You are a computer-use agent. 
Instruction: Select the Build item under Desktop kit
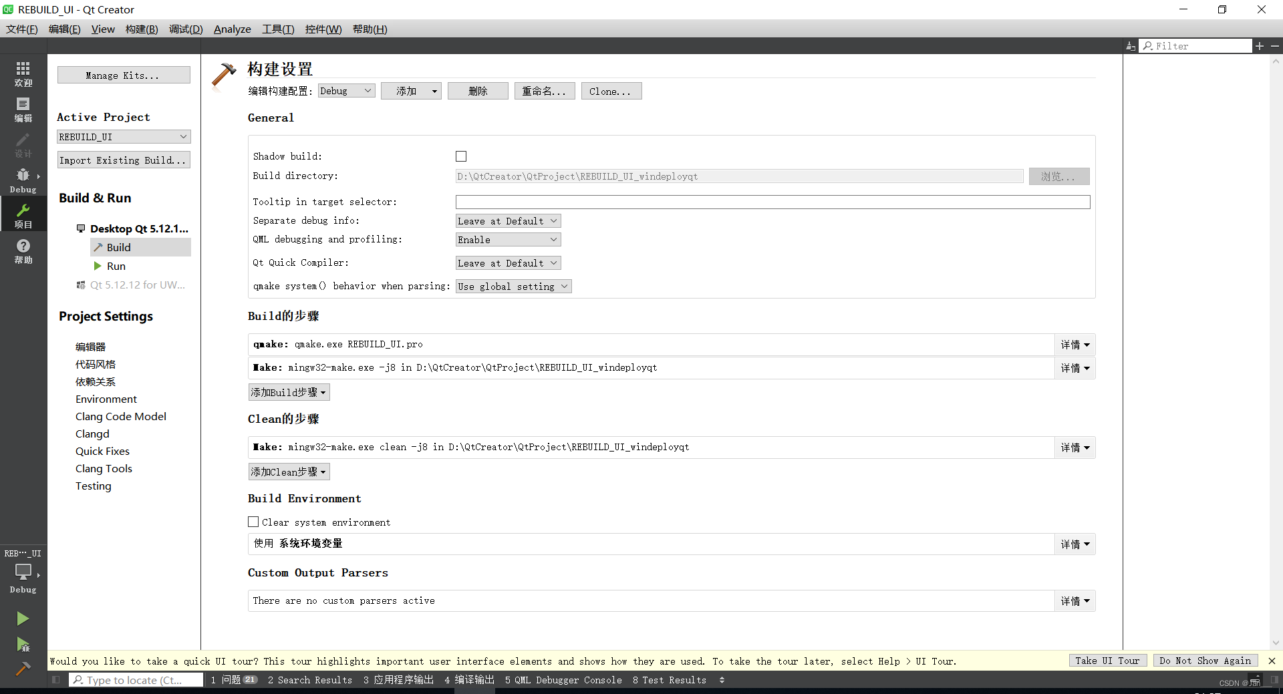140,247
